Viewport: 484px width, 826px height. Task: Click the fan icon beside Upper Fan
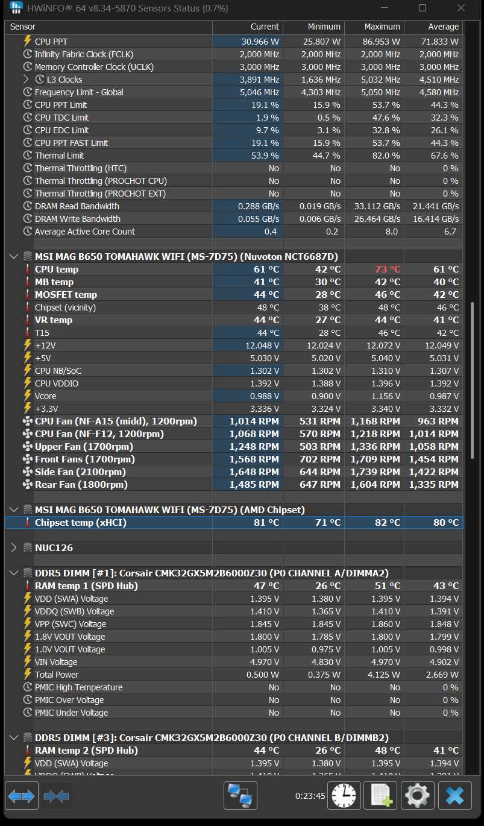[x=27, y=447]
